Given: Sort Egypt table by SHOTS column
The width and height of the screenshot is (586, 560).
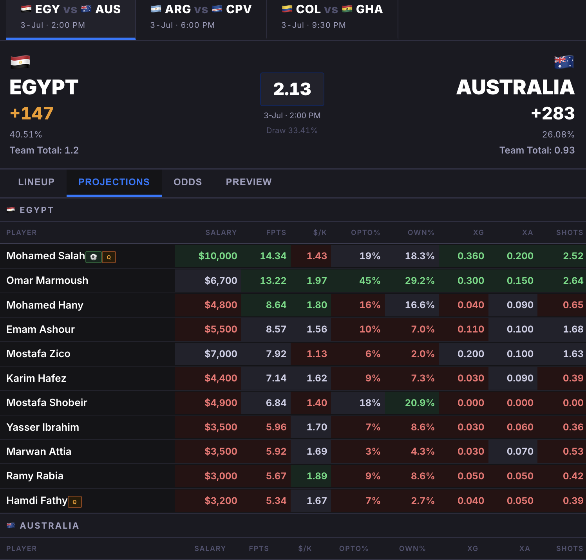Looking at the screenshot, I should click(570, 233).
